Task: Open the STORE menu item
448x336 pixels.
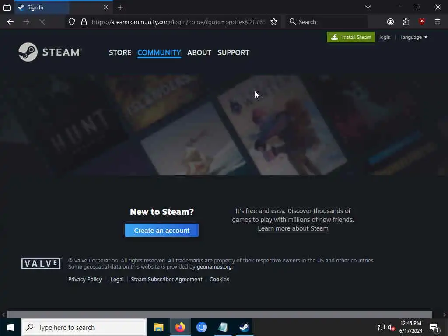Action: (x=120, y=52)
